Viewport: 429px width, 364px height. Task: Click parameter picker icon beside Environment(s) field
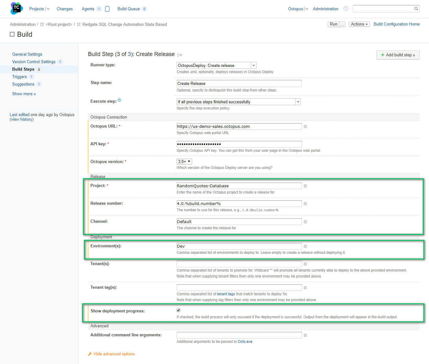[305, 246]
